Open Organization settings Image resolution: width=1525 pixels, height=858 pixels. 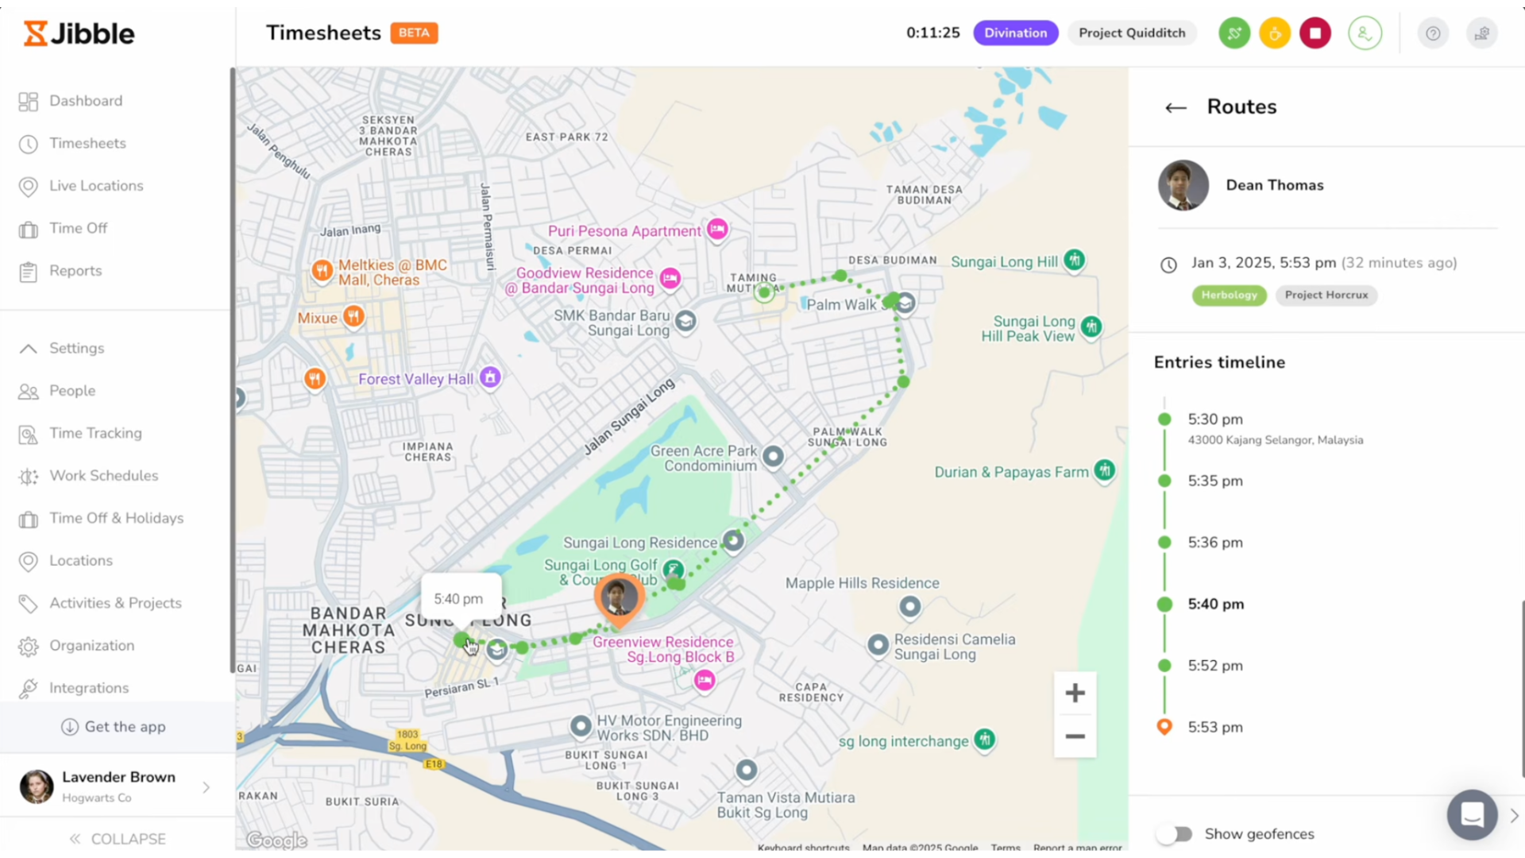tap(91, 646)
